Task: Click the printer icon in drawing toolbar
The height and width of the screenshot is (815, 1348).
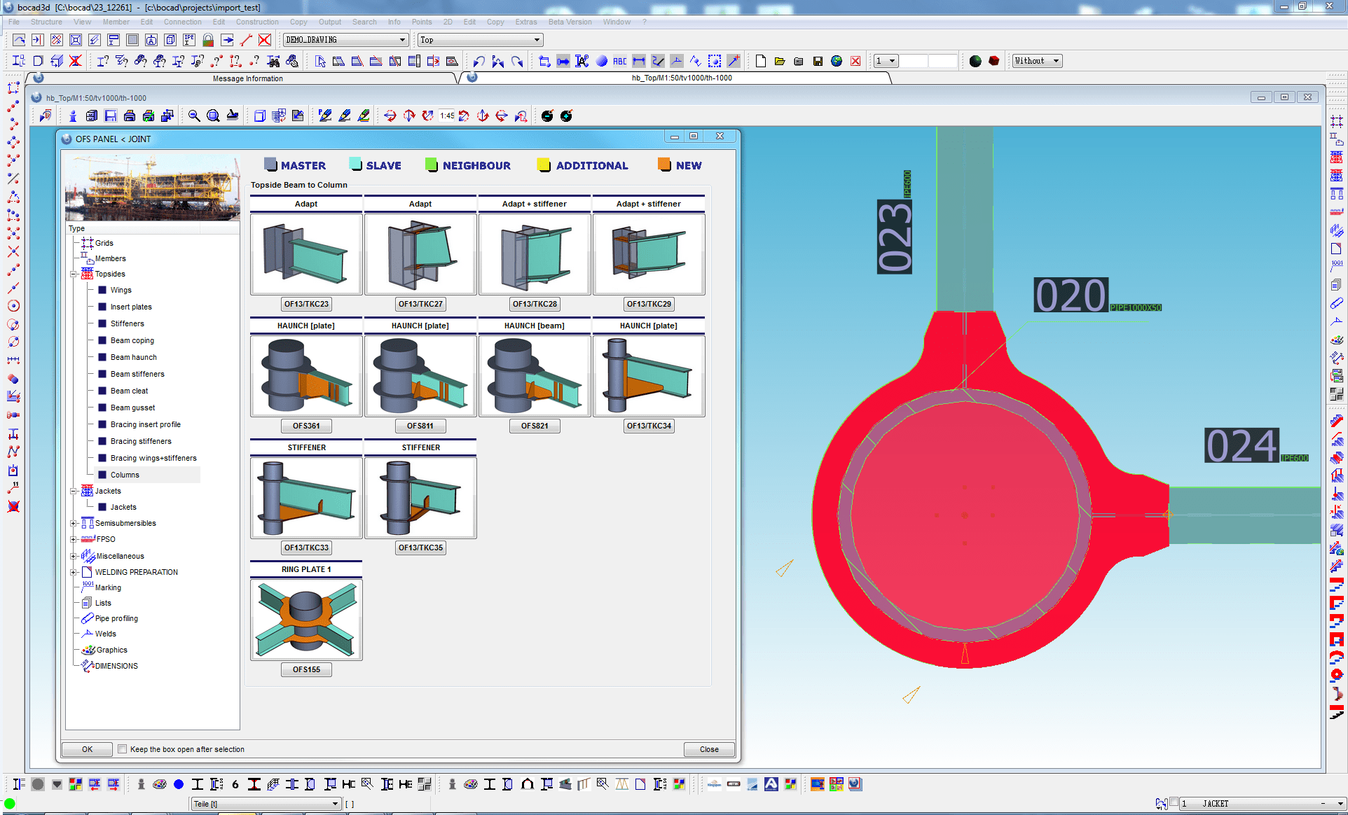Action: point(130,116)
